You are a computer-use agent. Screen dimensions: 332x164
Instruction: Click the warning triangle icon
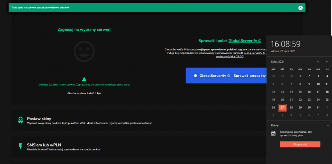click(84, 79)
